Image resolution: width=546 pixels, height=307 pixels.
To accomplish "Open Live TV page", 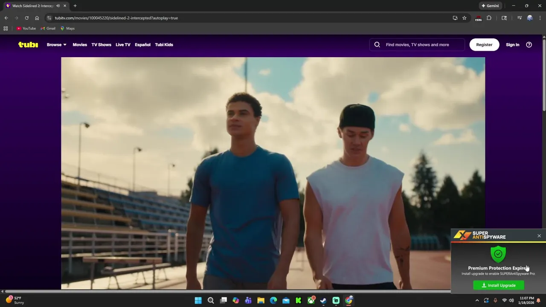I will coord(123,44).
